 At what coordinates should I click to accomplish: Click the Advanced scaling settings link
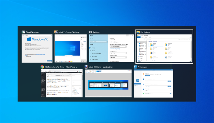tap(115, 49)
